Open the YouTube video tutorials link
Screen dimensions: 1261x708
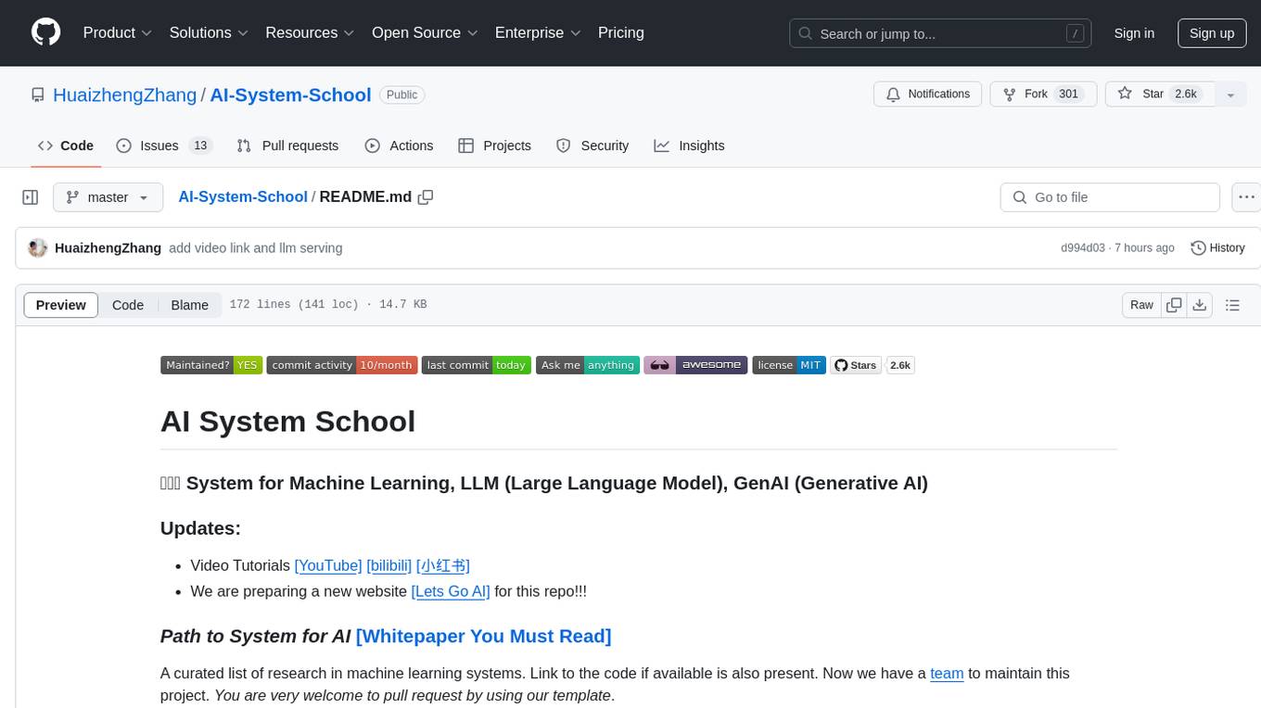(328, 565)
